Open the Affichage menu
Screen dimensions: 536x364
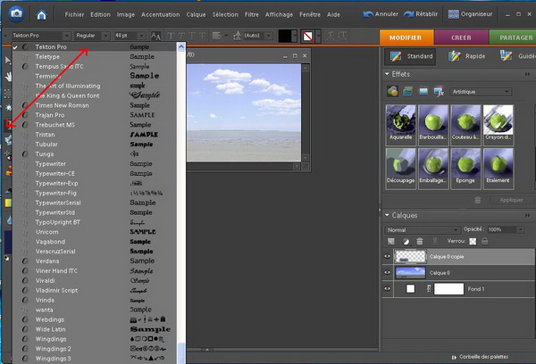point(279,14)
